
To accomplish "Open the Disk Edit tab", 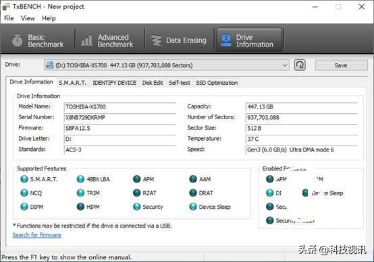I will [153, 83].
